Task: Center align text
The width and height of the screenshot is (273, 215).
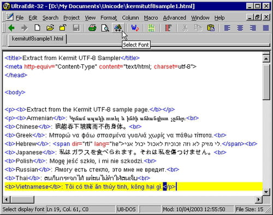Action: [240, 28]
